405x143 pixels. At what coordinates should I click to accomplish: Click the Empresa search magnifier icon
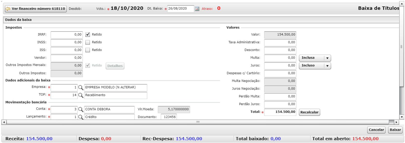coord(81,87)
